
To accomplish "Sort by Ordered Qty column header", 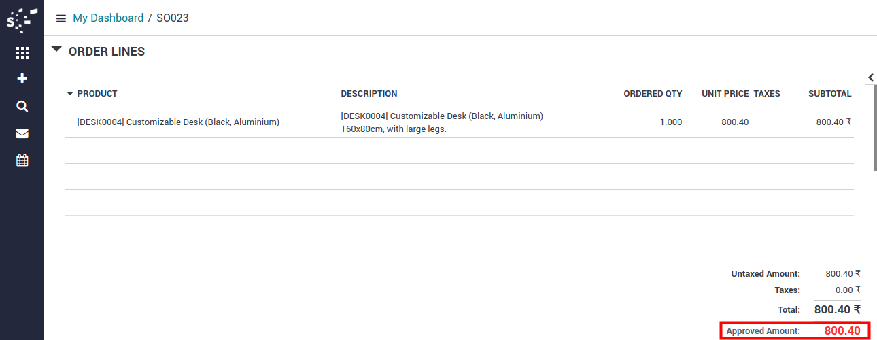I will pos(653,94).
